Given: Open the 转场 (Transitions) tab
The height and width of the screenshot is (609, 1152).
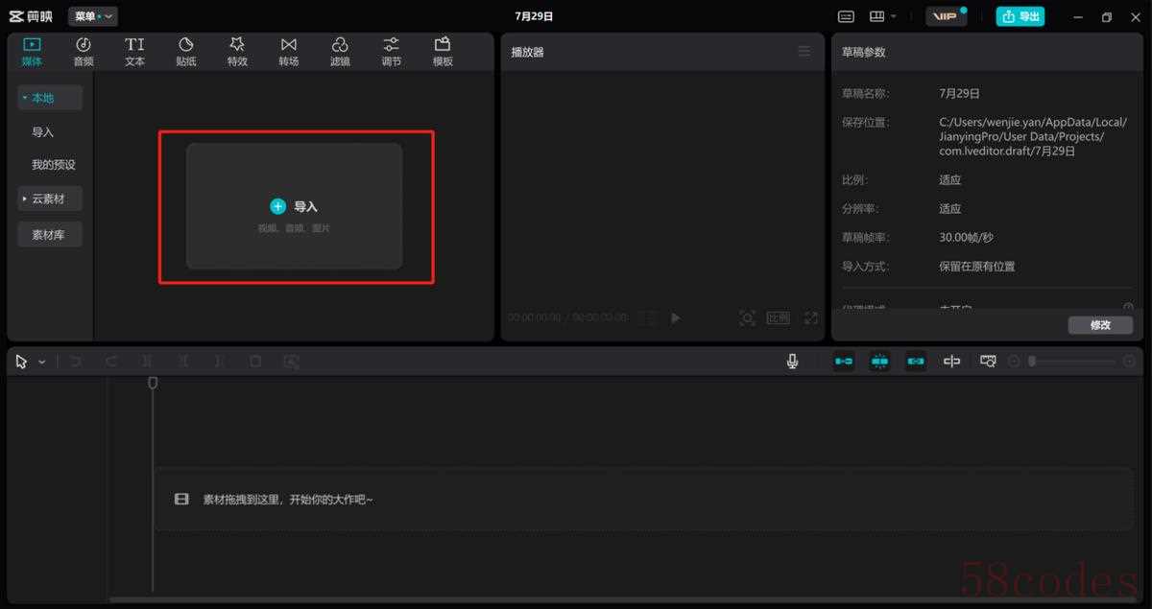Looking at the screenshot, I should (x=288, y=52).
